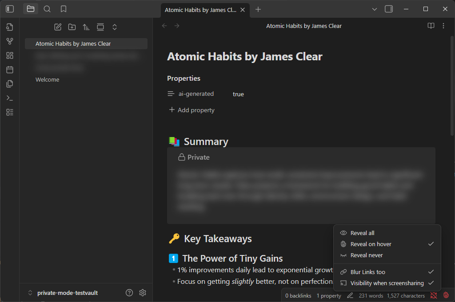Screen dimensions: 455x302
Task: Click the large inline note title
Action: tap(245, 56)
